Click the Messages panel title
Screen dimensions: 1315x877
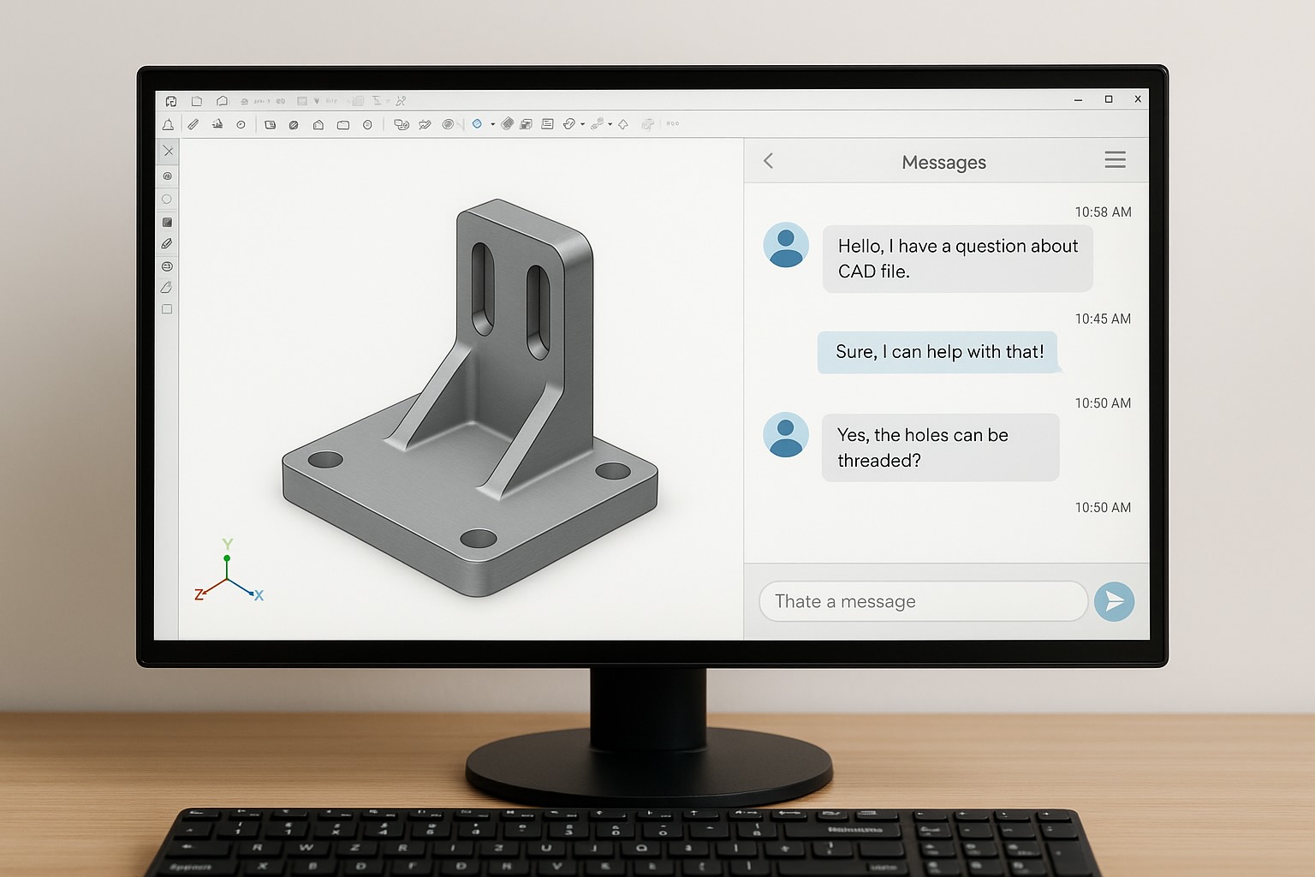(x=943, y=162)
